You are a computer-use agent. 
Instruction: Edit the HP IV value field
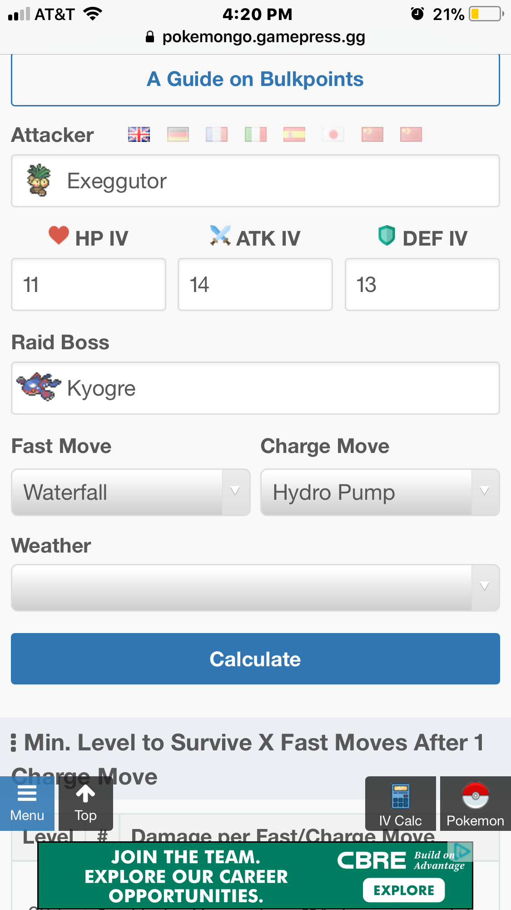(x=89, y=285)
